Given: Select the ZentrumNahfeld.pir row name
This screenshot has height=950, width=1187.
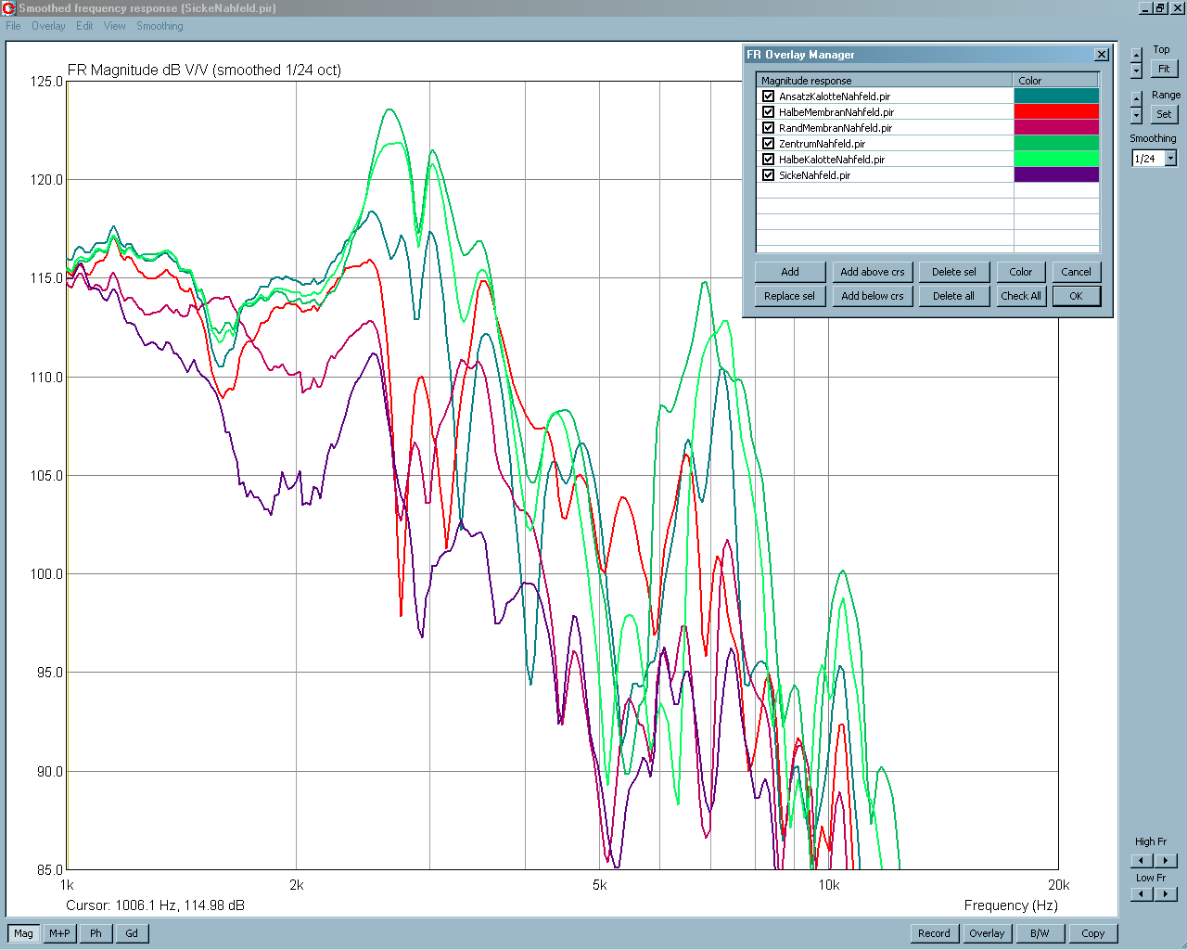Looking at the screenshot, I should (822, 144).
